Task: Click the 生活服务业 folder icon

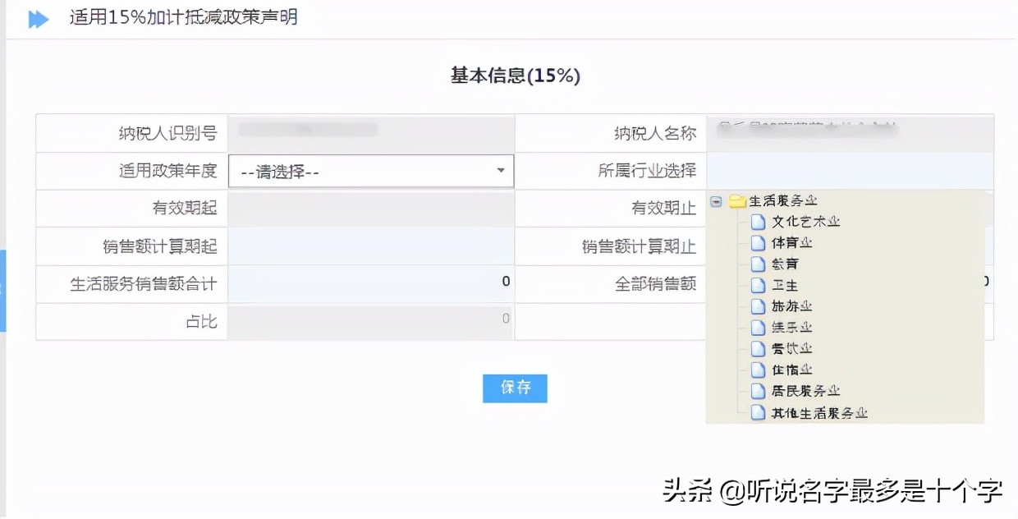Action: point(737,200)
